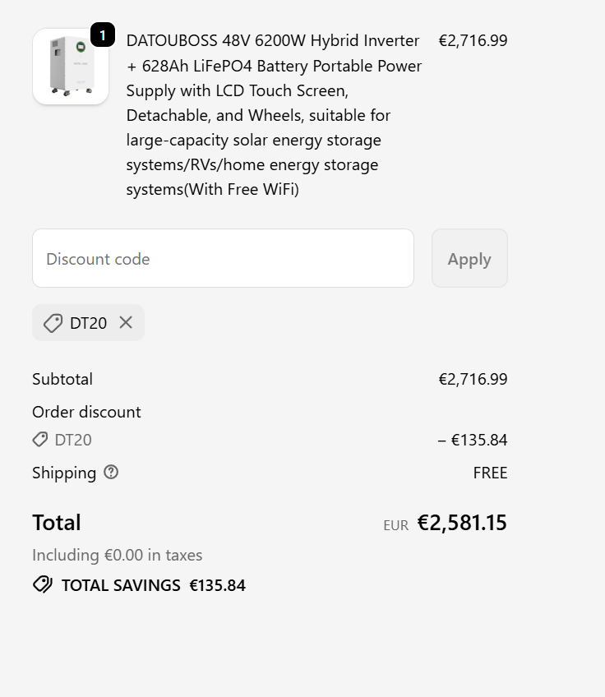Click the shipping help question mark icon
The width and height of the screenshot is (605, 697).
[111, 473]
